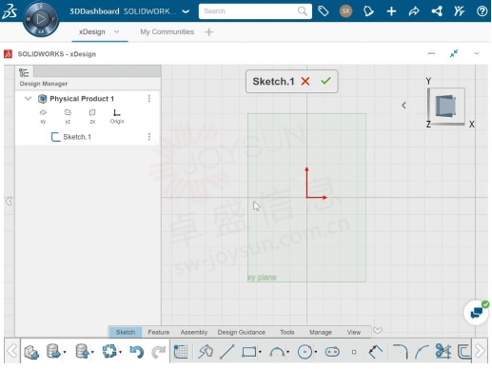Click the sketch Fillet tool

coord(401,352)
